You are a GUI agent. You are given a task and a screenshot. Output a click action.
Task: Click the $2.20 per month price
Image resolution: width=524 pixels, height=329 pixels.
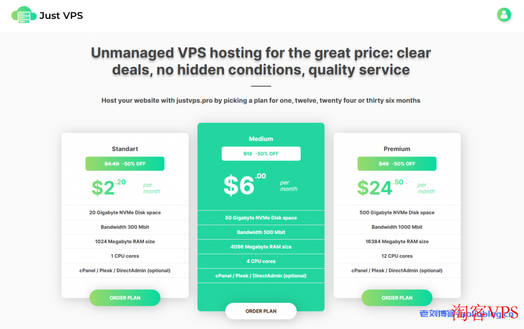[126, 187]
